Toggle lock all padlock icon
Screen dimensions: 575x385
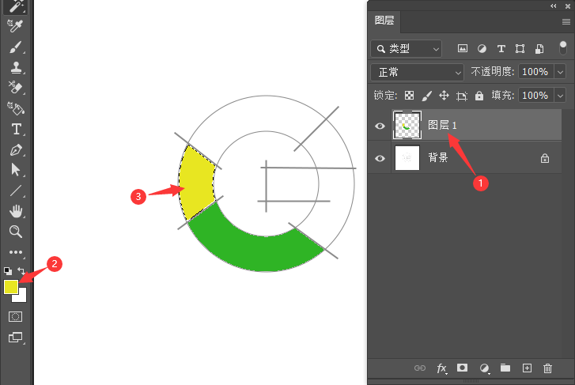(479, 96)
